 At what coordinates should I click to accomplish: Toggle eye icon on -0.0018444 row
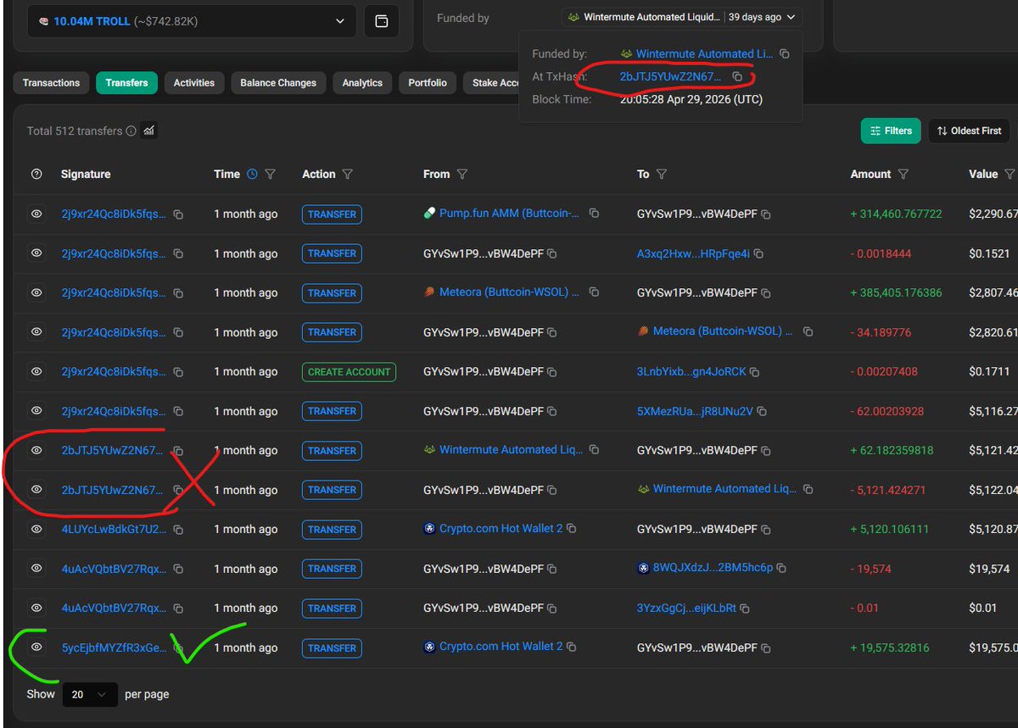tap(36, 253)
